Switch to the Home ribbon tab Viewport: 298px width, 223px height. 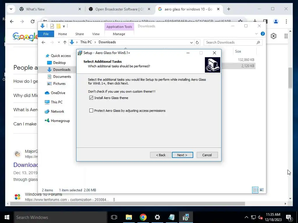(63, 34)
